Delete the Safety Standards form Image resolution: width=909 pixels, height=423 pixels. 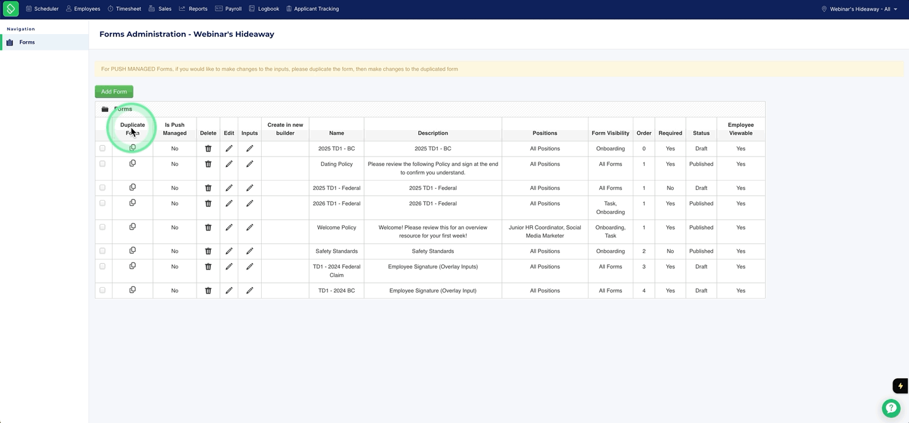coord(208,251)
